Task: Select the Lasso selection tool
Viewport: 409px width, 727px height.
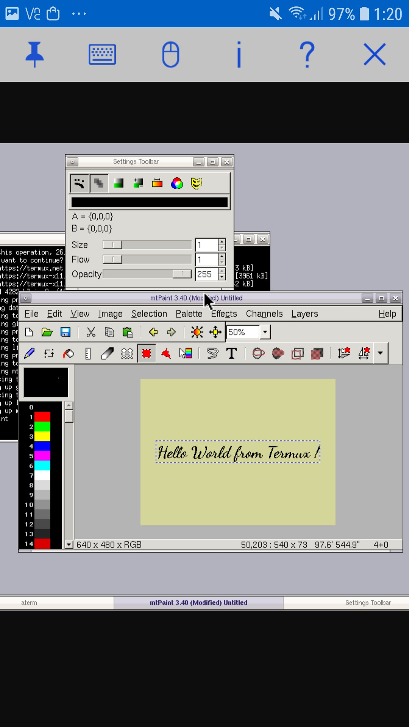Action: coord(212,353)
